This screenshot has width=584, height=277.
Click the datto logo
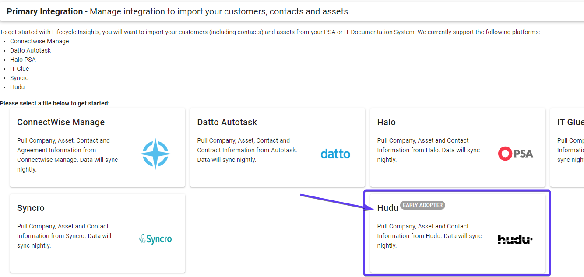335,154
